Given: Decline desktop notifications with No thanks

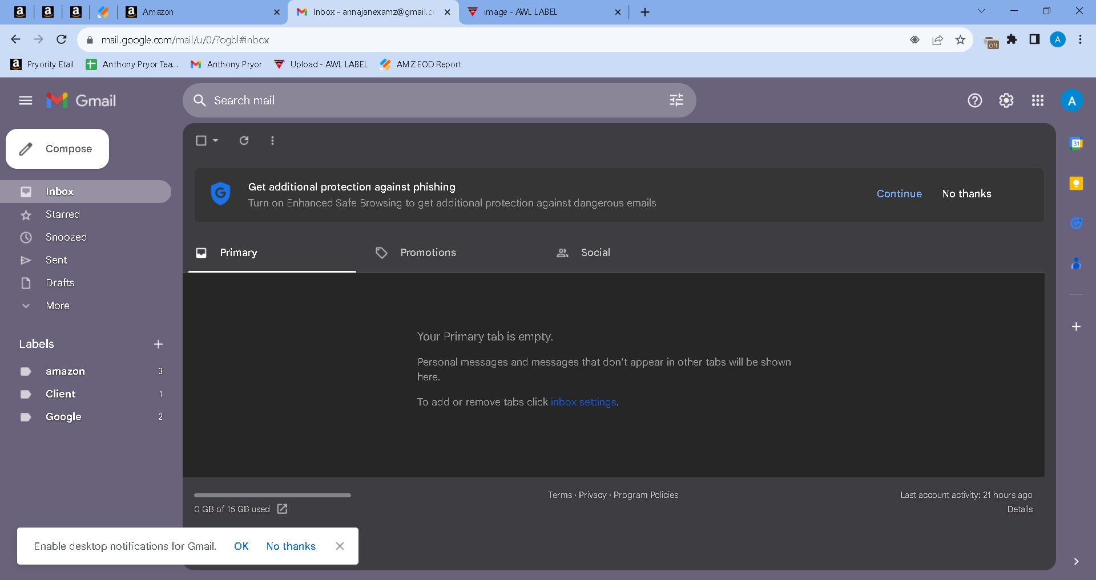Looking at the screenshot, I should coord(291,546).
